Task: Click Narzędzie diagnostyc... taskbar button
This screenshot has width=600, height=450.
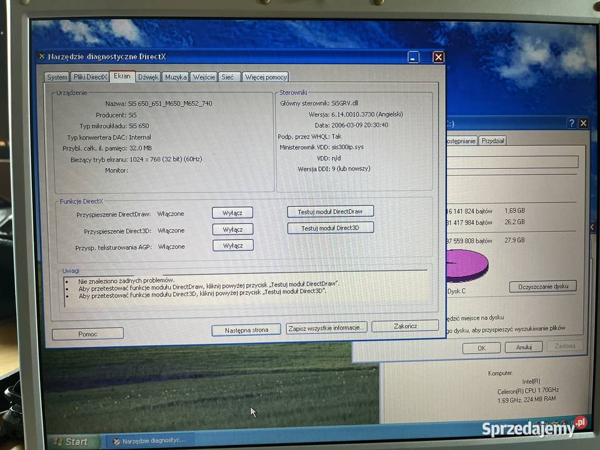Action: [151, 441]
